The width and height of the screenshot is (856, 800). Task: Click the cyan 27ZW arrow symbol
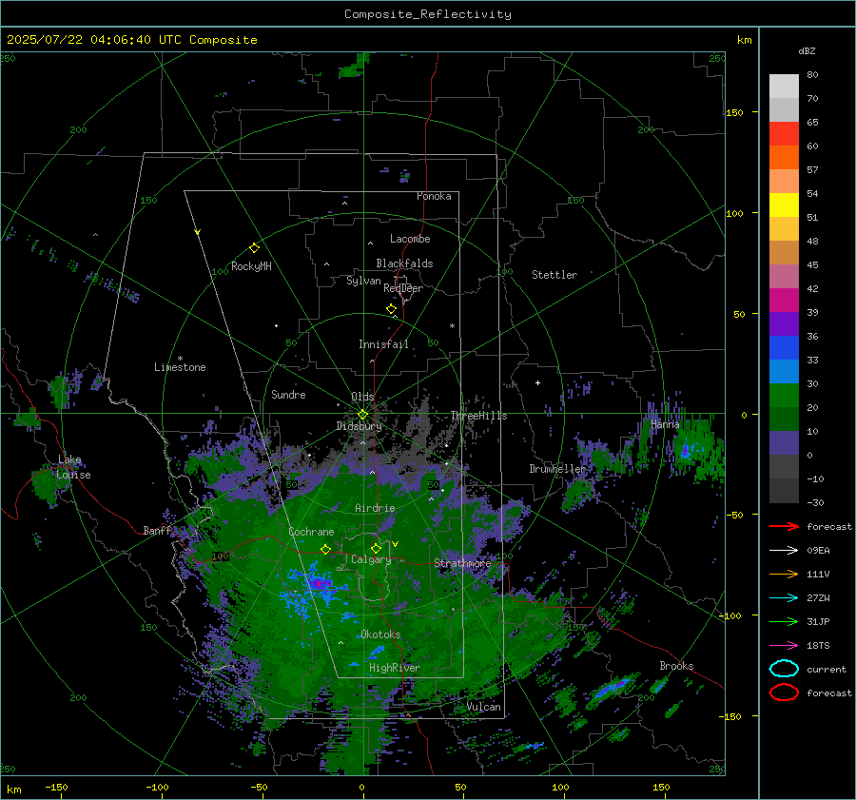pos(784,598)
